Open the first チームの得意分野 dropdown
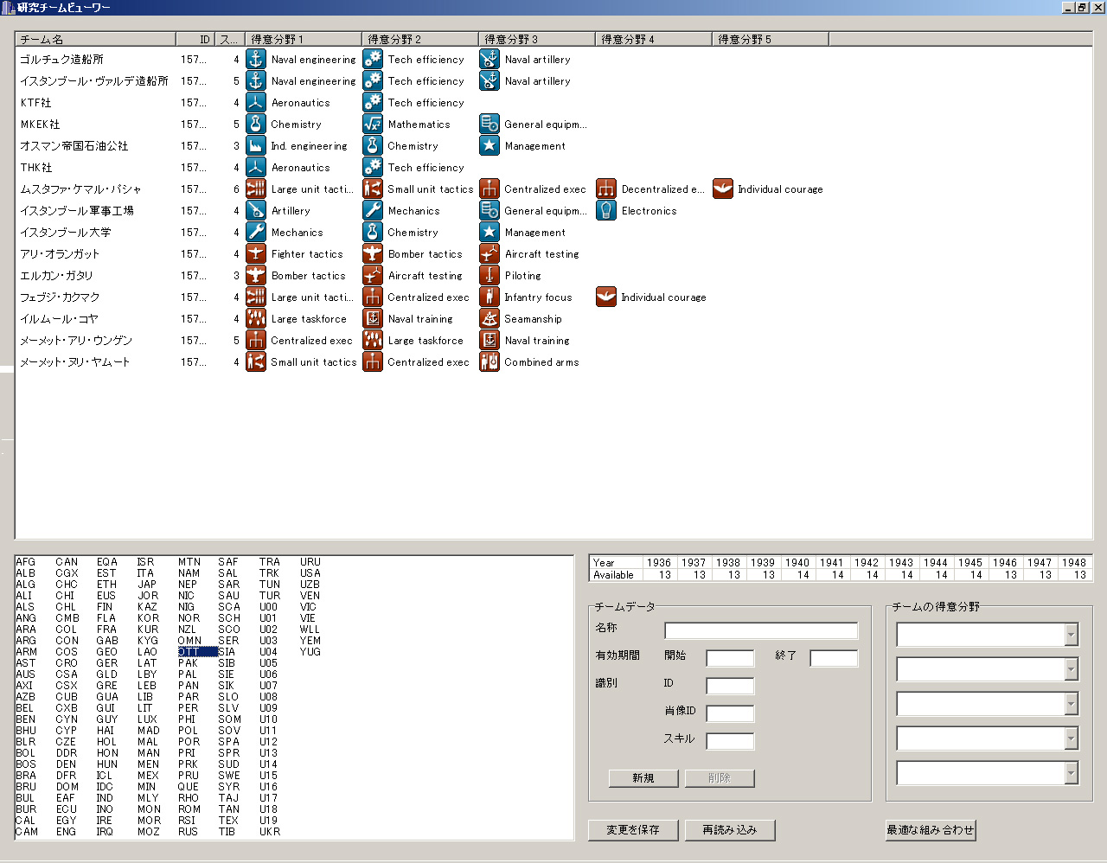Viewport: 1107px width, 863px height. [1072, 635]
